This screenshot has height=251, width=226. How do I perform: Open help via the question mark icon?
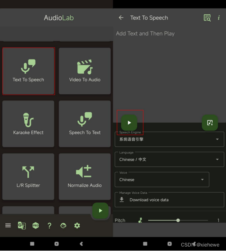pyautogui.click(x=49, y=226)
